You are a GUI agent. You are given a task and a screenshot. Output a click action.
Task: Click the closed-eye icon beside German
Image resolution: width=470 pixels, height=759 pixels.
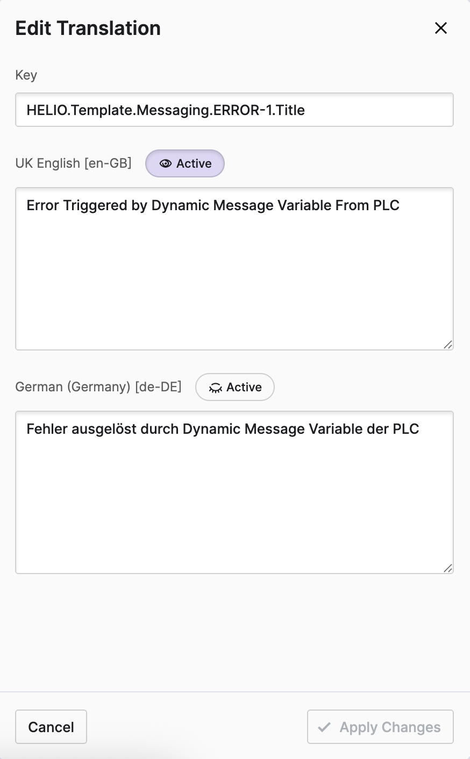(215, 388)
